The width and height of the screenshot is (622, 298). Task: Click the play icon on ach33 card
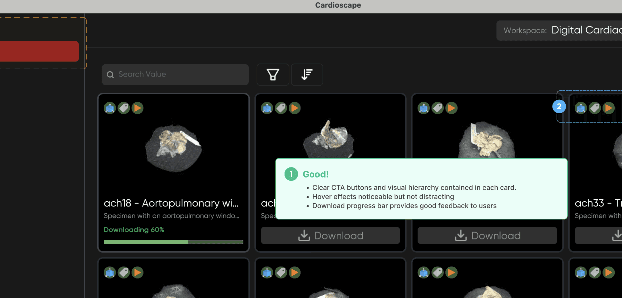(x=609, y=108)
